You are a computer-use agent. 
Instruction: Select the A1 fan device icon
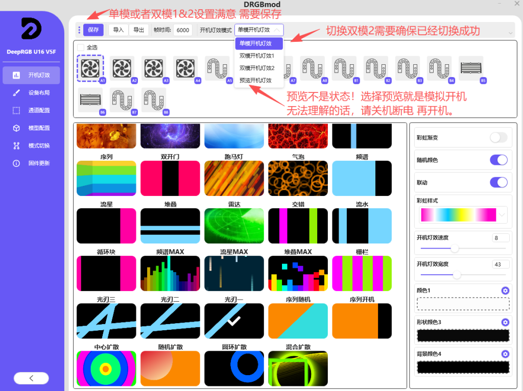(x=90, y=68)
